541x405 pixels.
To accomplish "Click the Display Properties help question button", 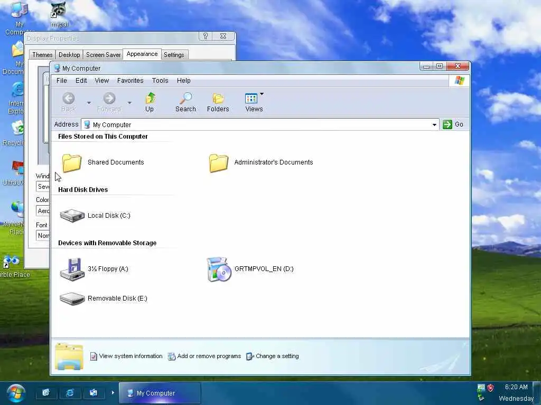I will click(206, 36).
